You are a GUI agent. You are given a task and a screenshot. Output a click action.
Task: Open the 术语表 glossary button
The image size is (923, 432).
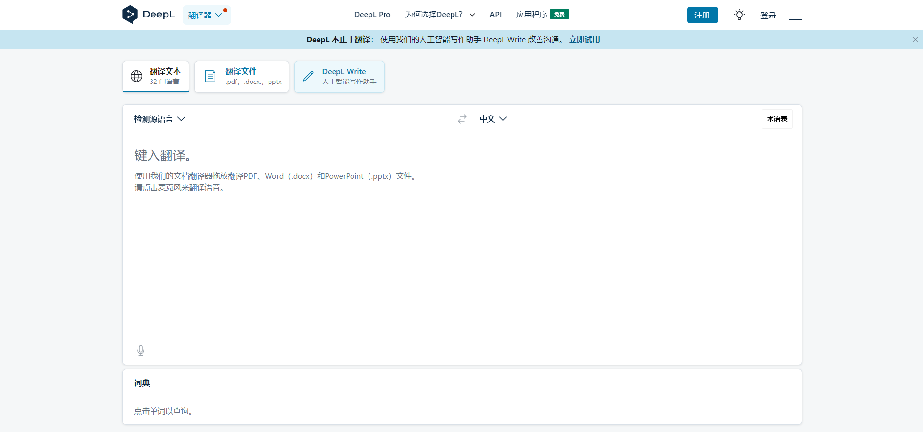coord(777,119)
